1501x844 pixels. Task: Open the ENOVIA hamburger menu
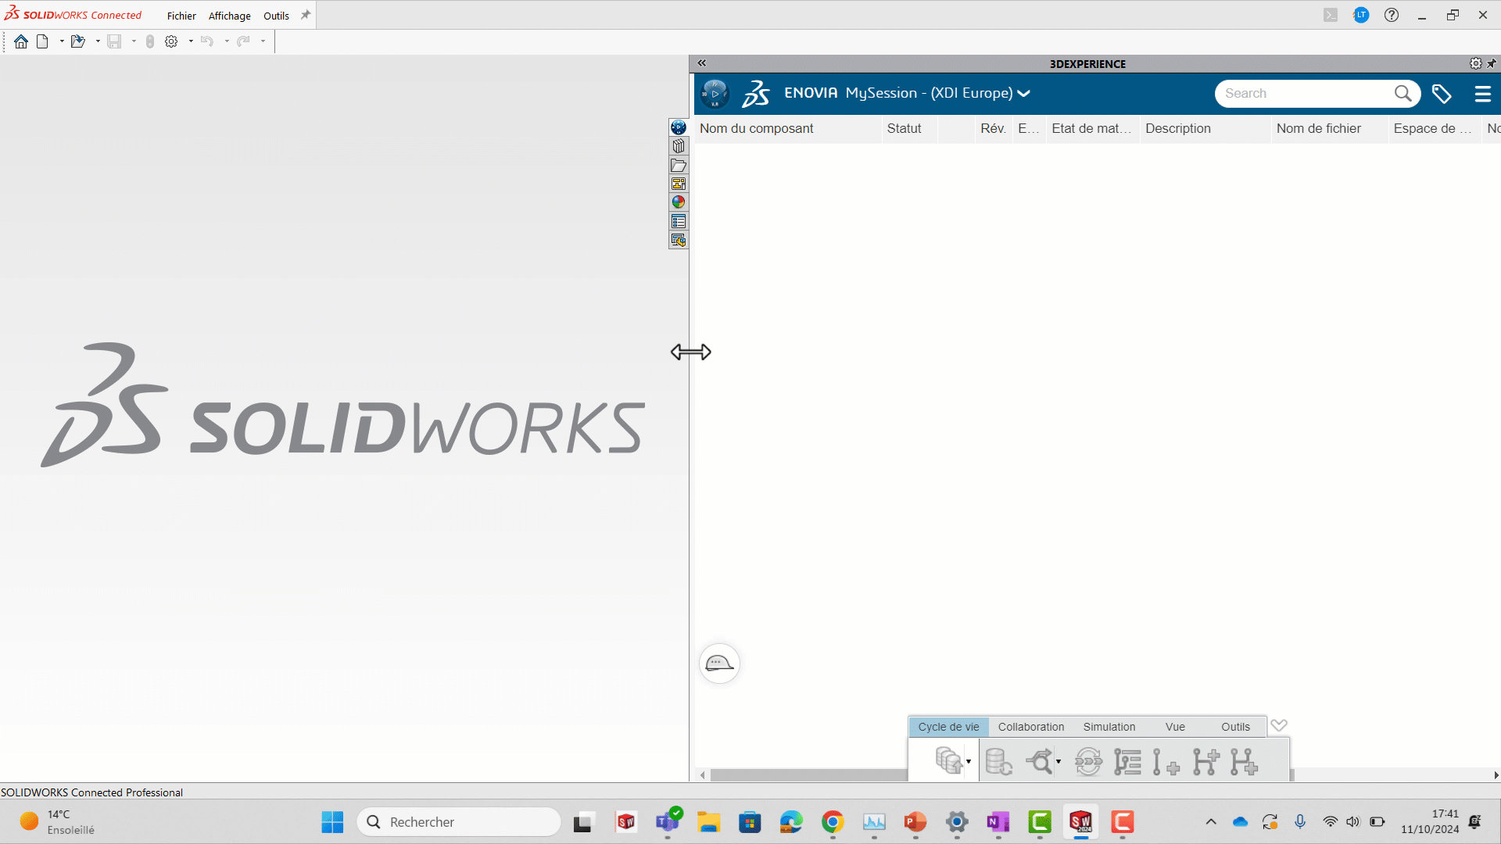coord(1482,94)
